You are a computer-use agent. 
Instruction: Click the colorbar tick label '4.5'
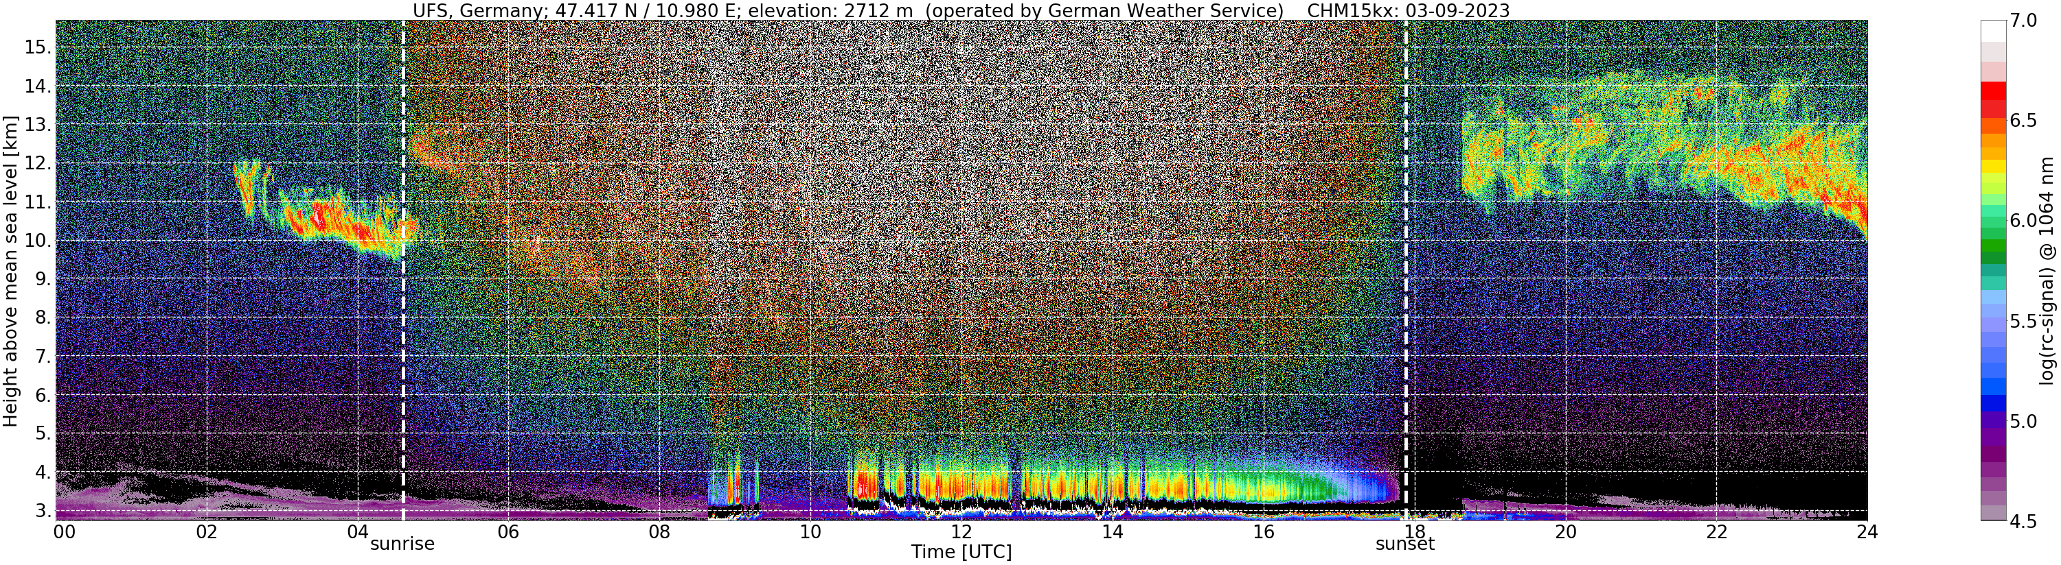pyautogui.click(x=2022, y=521)
